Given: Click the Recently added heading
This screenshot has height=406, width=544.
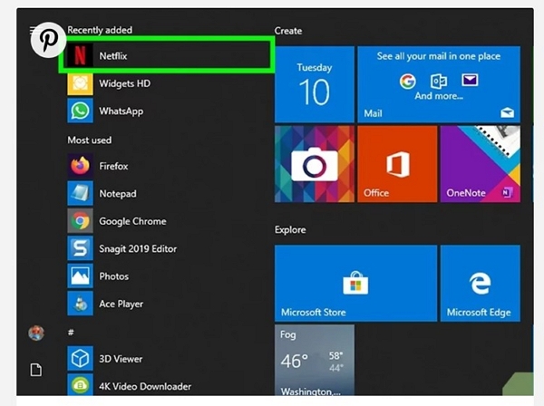Looking at the screenshot, I should click(x=100, y=30).
